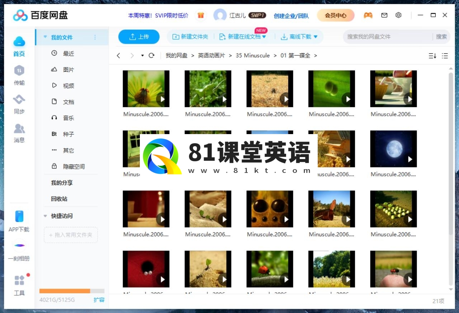Open the navigation history dropdown arrow
The image size is (459, 313).
[x=142, y=56]
